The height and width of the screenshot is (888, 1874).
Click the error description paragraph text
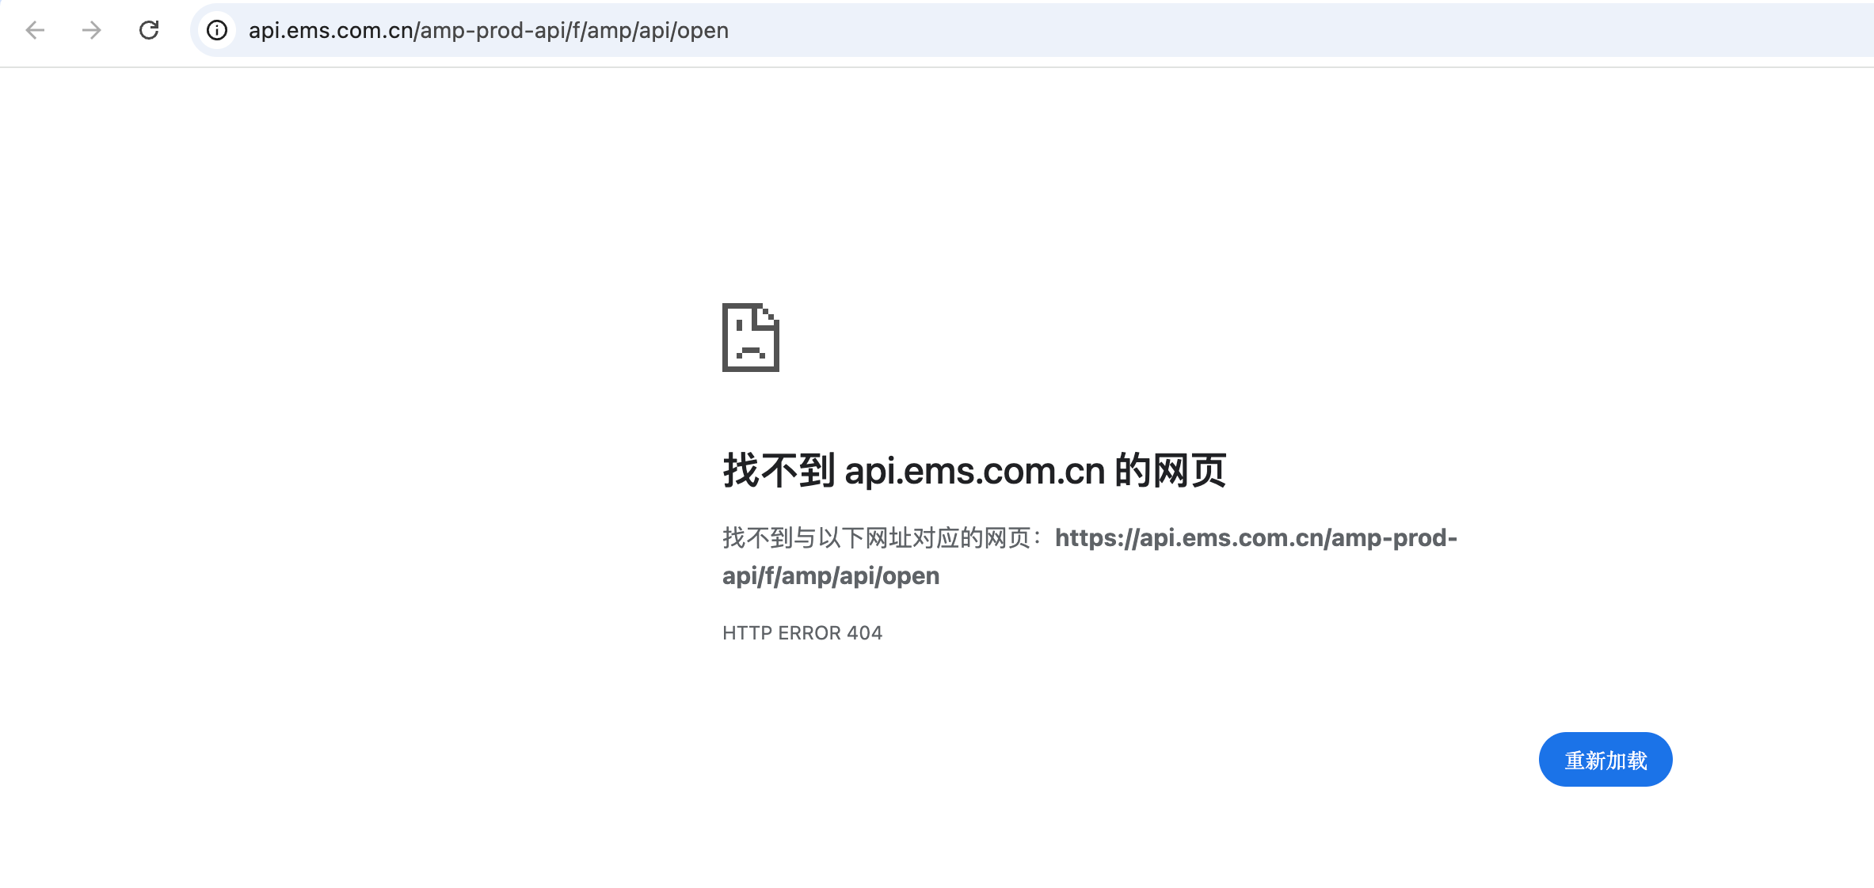(x=879, y=537)
